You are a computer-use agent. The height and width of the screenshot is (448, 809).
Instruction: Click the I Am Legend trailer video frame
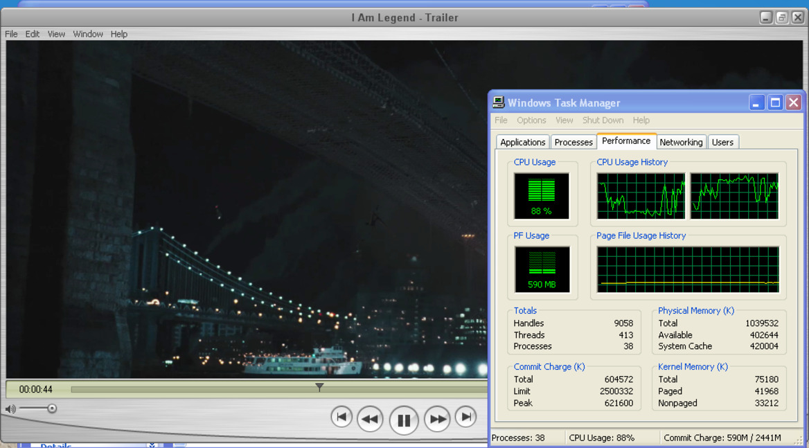click(x=247, y=209)
